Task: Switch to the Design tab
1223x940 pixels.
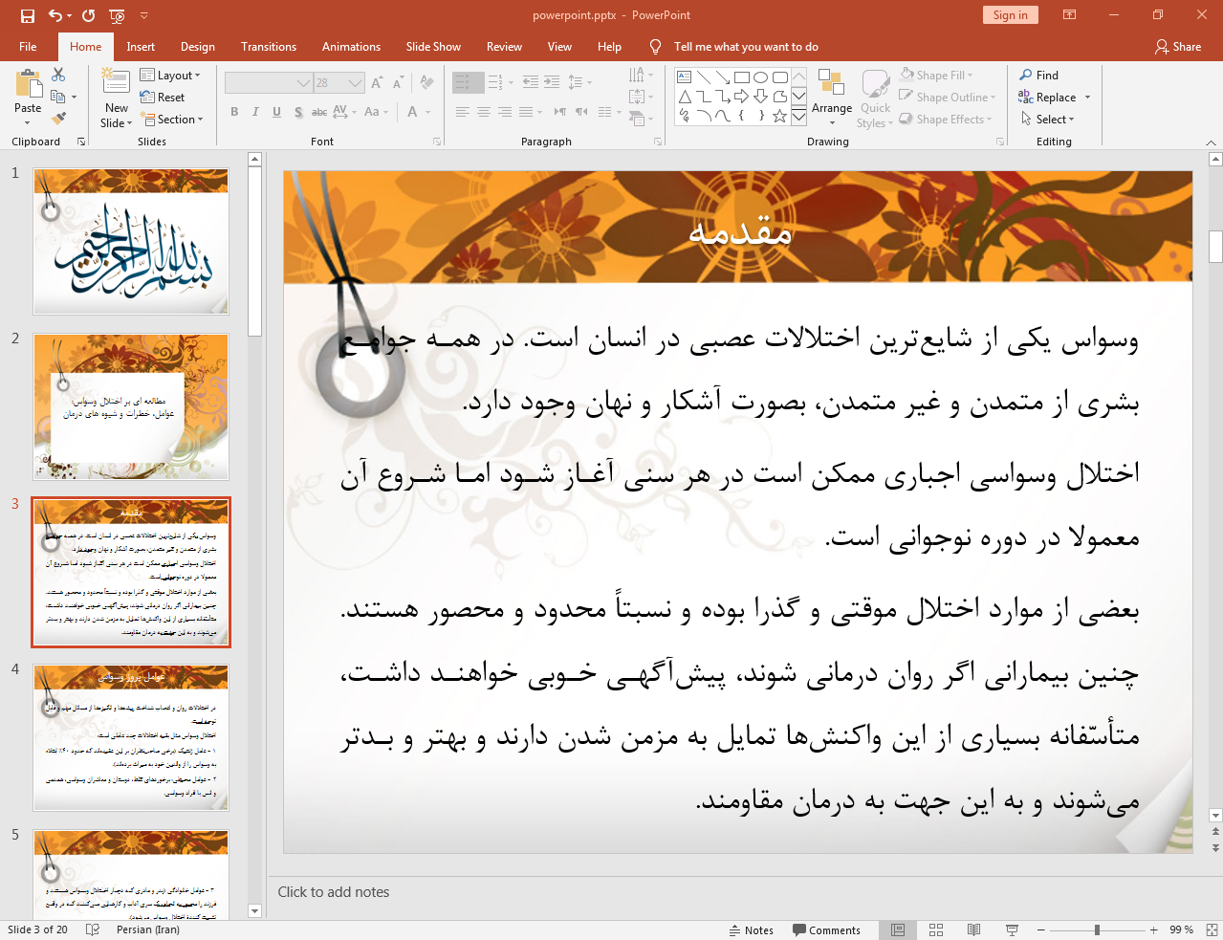Action: (197, 47)
